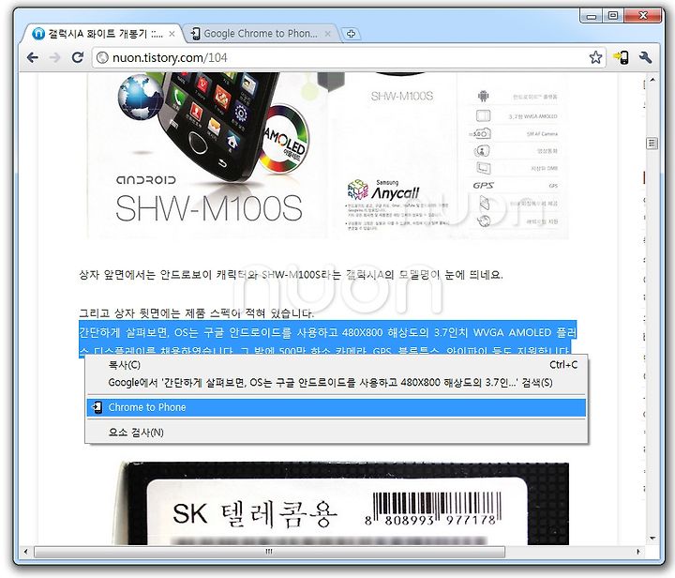Click the forward navigation arrow
The image size is (675, 578).
pyautogui.click(x=54, y=57)
